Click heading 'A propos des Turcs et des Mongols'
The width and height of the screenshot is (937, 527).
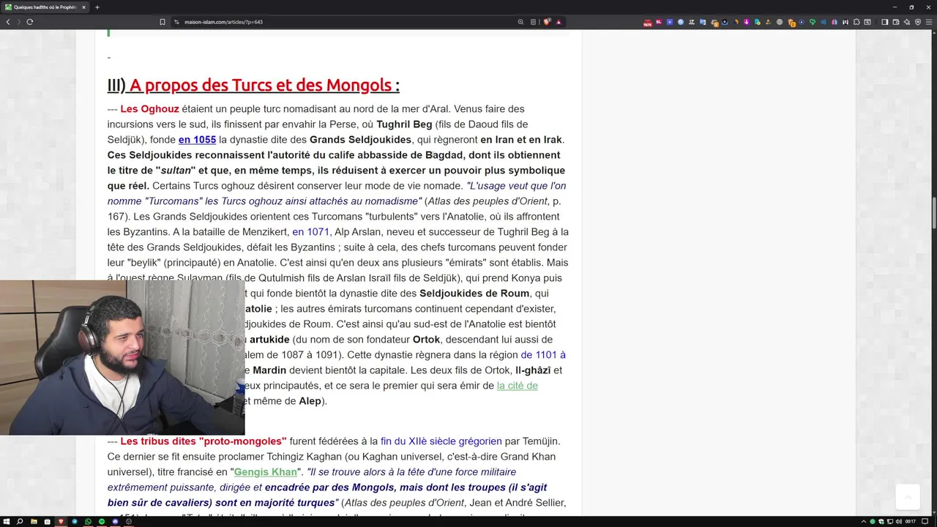[261, 85]
